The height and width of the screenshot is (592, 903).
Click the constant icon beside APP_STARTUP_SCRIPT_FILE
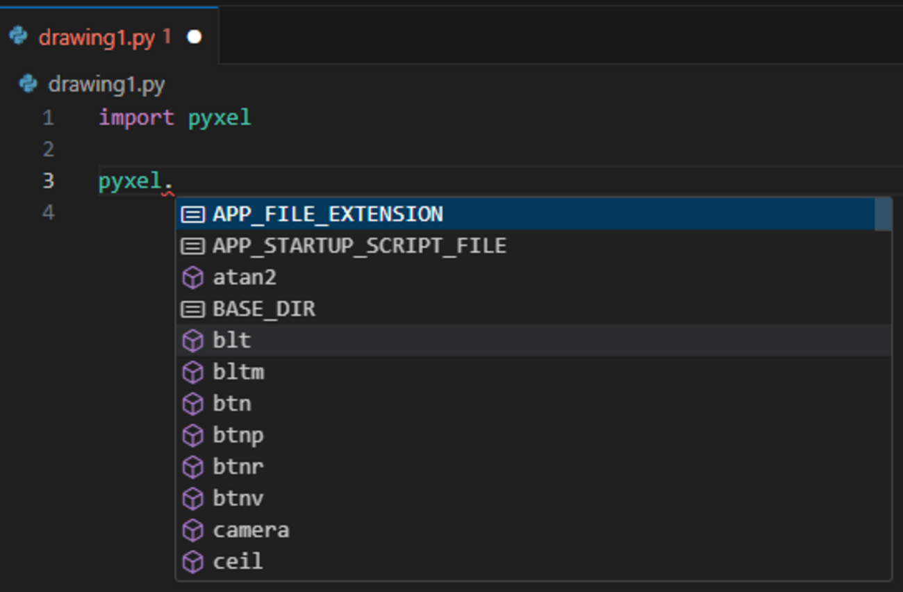192,246
